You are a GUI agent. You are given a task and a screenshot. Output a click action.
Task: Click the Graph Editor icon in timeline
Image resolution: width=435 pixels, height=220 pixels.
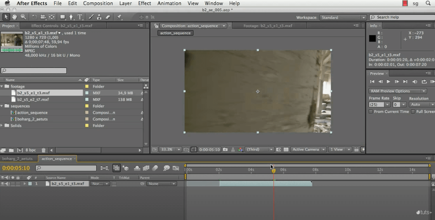point(176,168)
